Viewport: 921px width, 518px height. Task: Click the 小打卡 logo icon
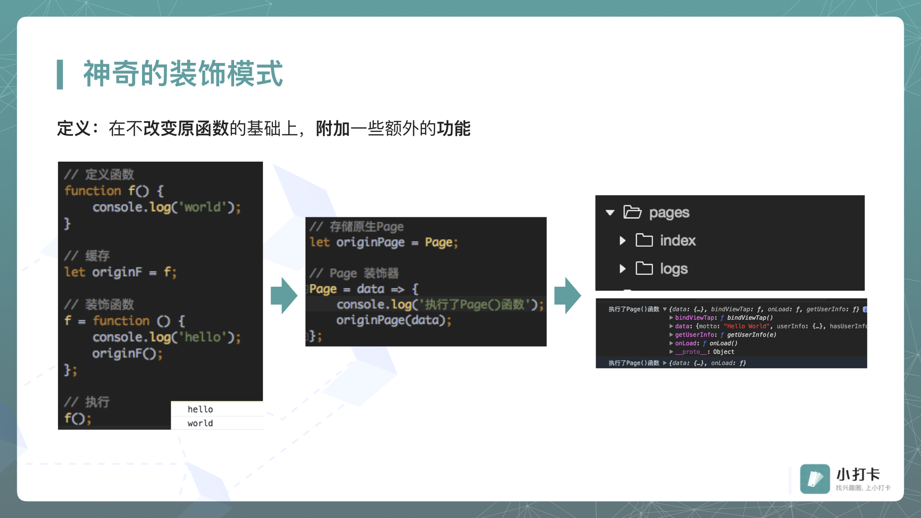point(815,479)
